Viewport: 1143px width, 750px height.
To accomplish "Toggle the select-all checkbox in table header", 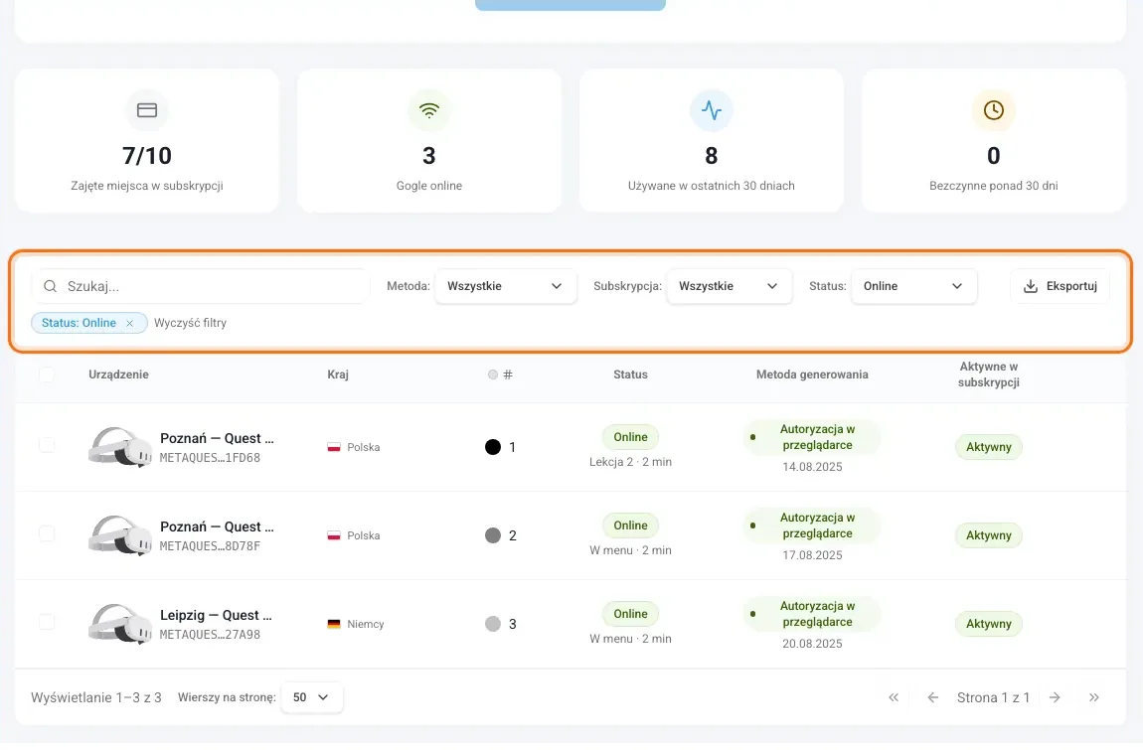I will 47,375.
